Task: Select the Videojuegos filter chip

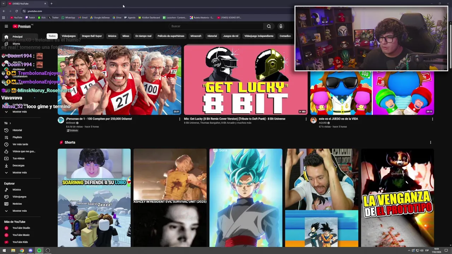Action: [x=69, y=36]
